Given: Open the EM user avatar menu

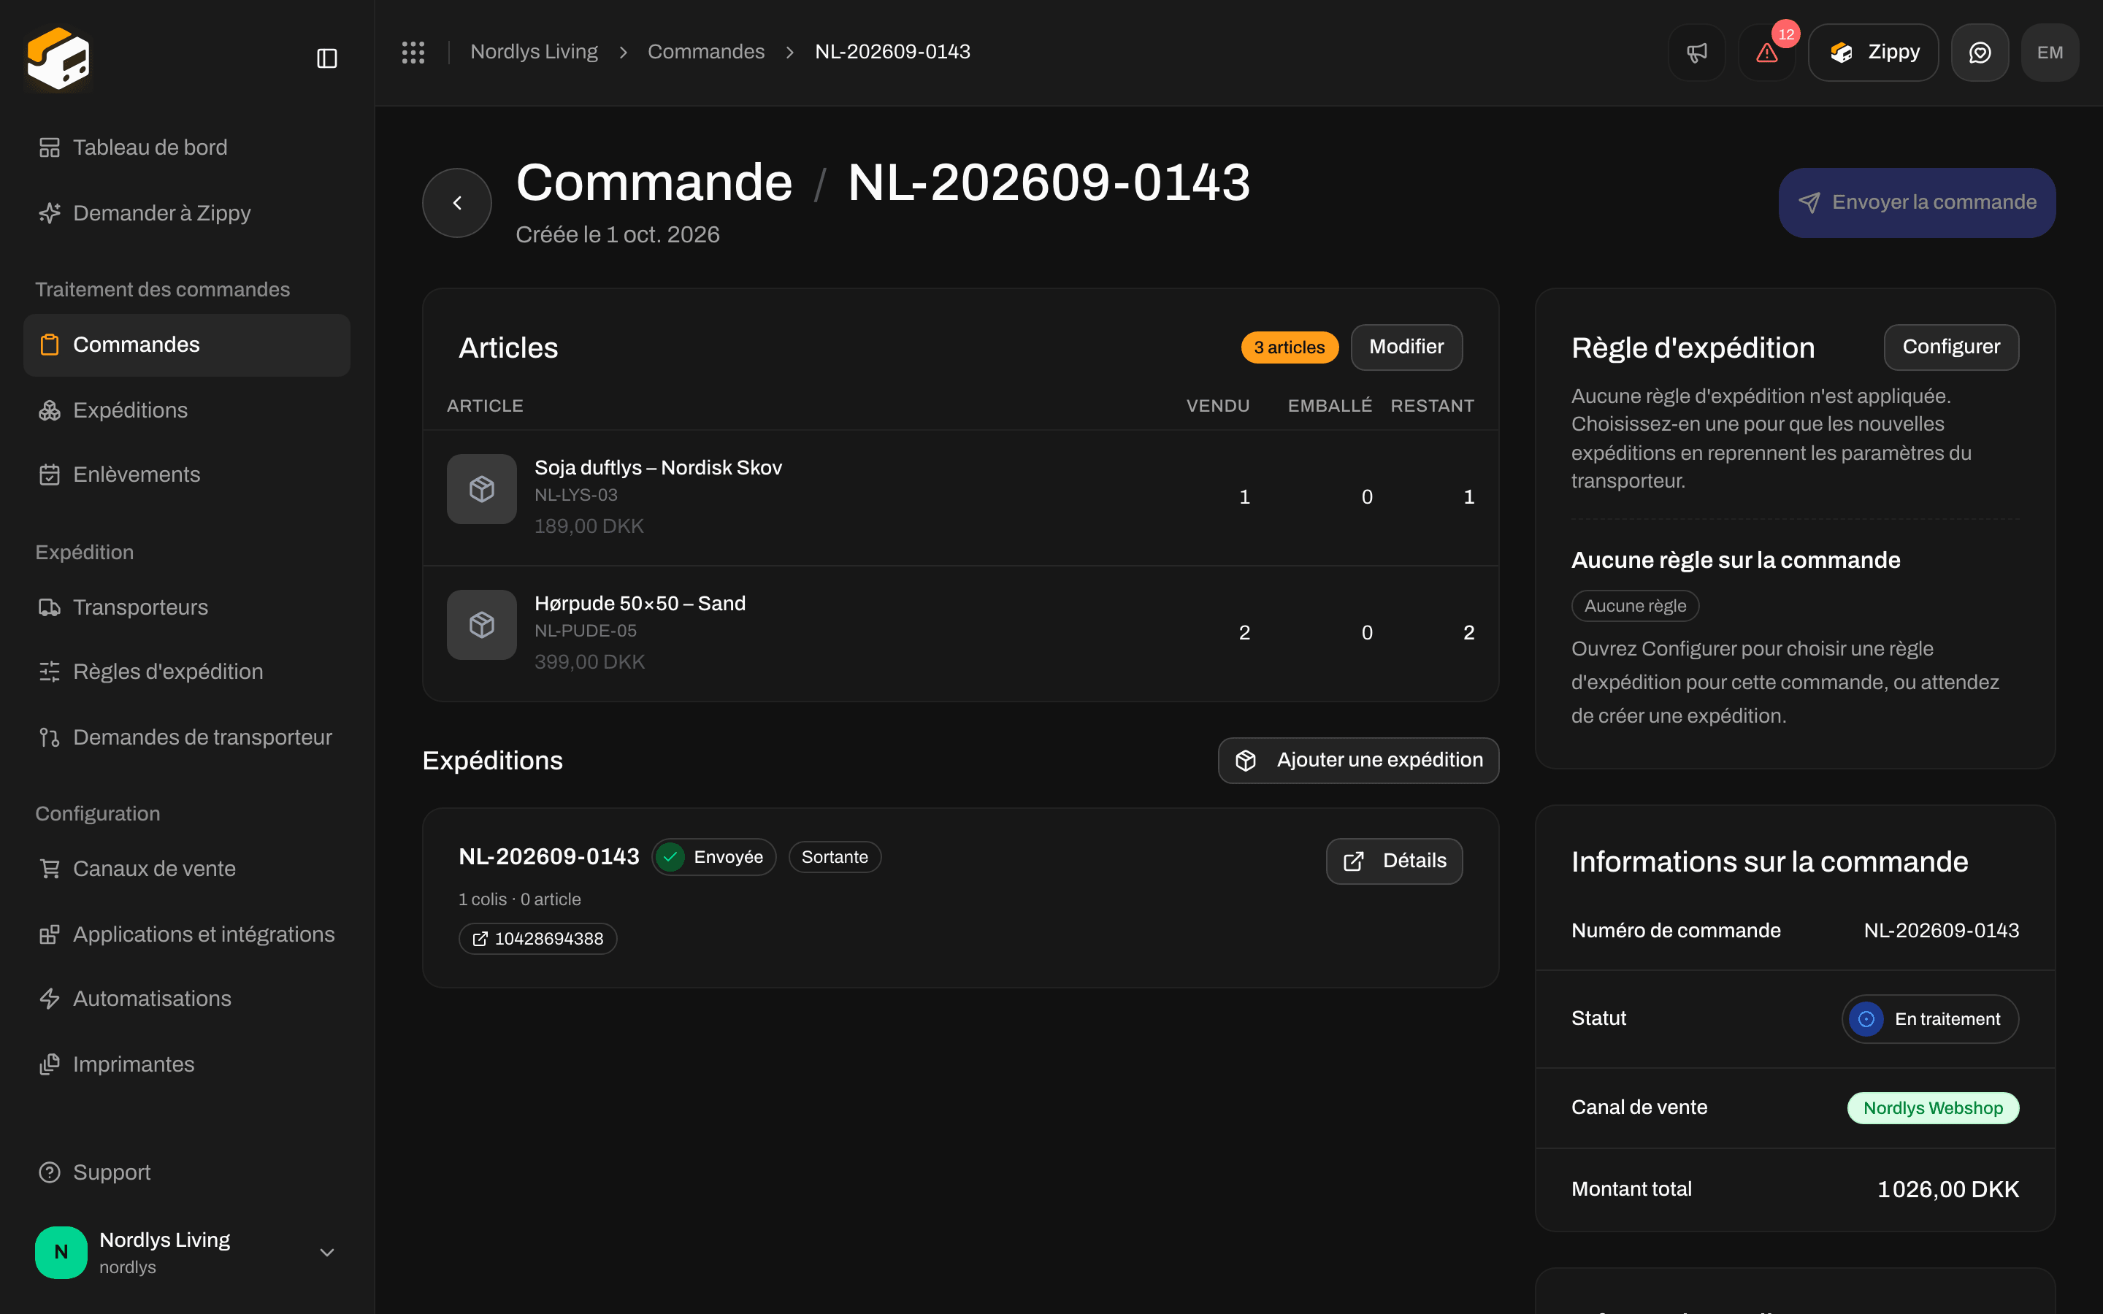Looking at the screenshot, I should pos(2050,52).
